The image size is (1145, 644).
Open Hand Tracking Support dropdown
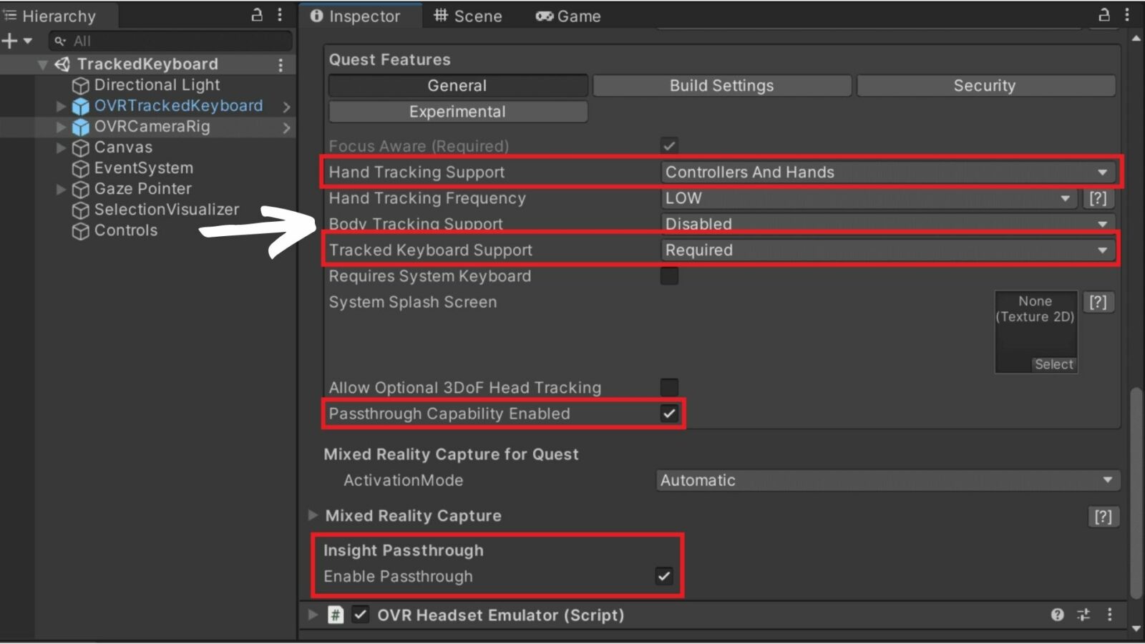coord(887,172)
